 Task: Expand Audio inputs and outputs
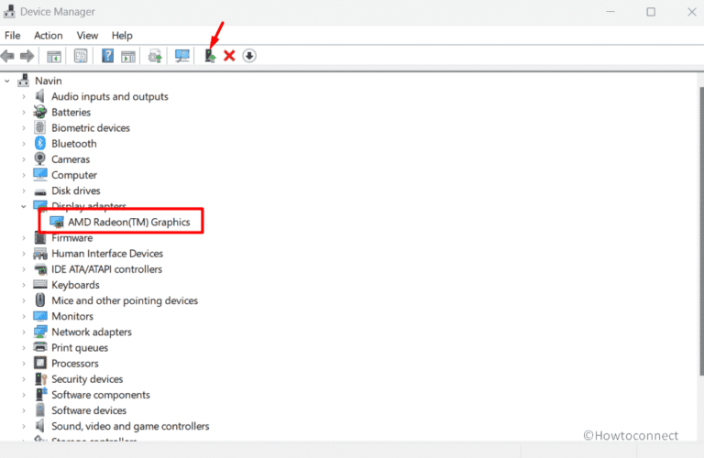(x=24, y=96)
